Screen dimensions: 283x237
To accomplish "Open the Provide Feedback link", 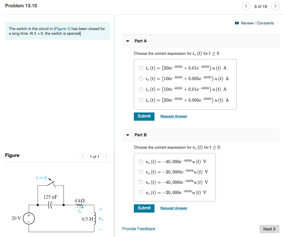I will 139,228.
